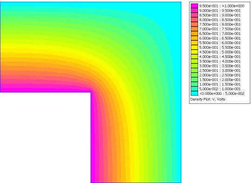252x183 pixels.
Task: Click the magenta band along the inner vertical edge
Action: 93,138
